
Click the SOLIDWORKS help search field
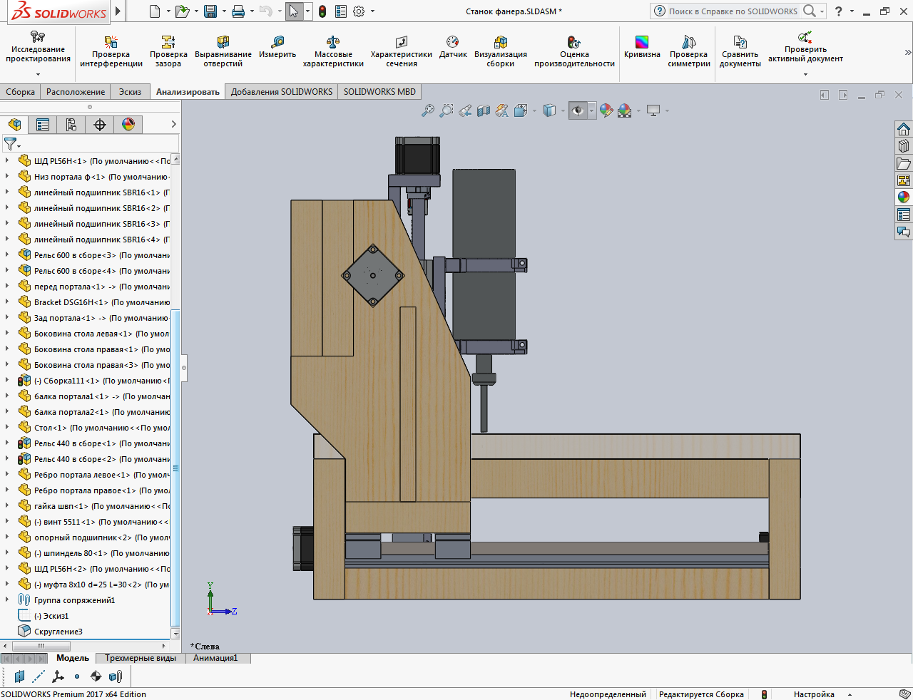coord(733,11)
